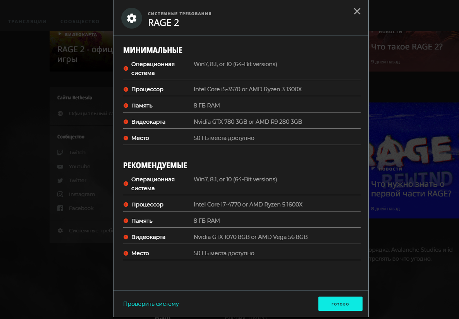The height and width of the screenshot is (319, 459).
Task: Click the gear icon beside RAGE 2 title
Action: pyautogui.click(x=132, y=18)
